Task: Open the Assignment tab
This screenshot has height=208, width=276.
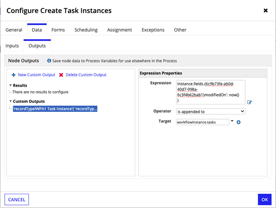Action: (119, 30)
